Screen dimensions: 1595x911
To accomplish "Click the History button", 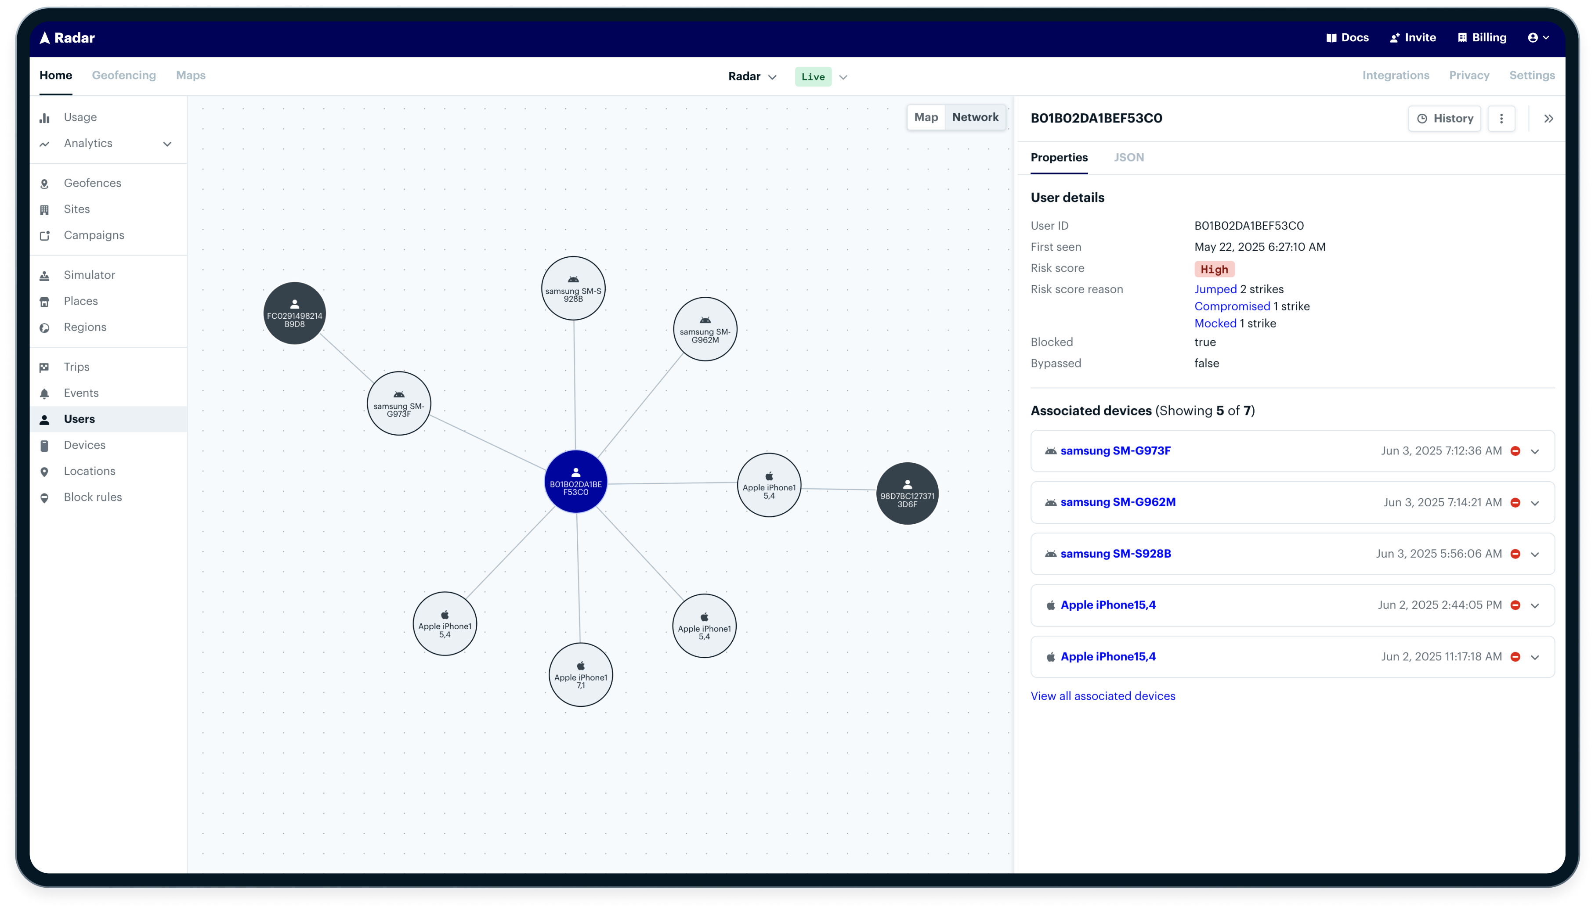I will pyautogui.click(x=1444, y=118).
